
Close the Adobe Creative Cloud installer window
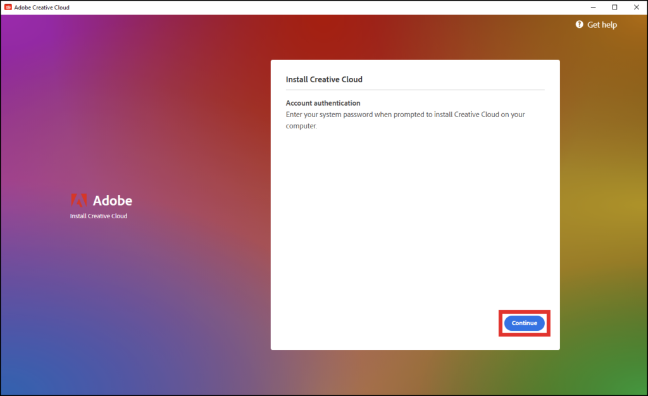(x=637, y=8)
